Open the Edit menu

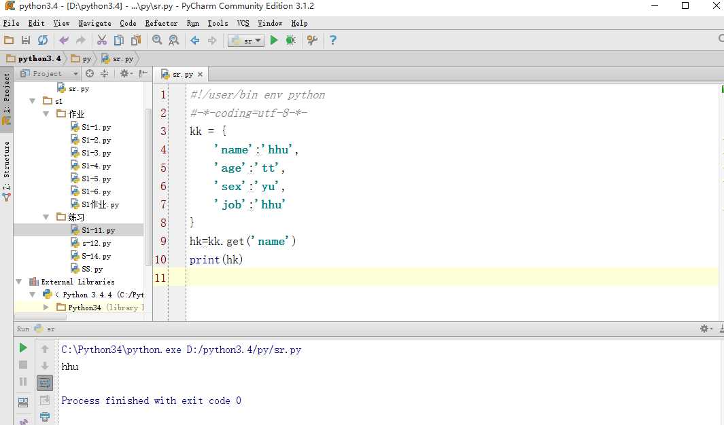[36, 23]
